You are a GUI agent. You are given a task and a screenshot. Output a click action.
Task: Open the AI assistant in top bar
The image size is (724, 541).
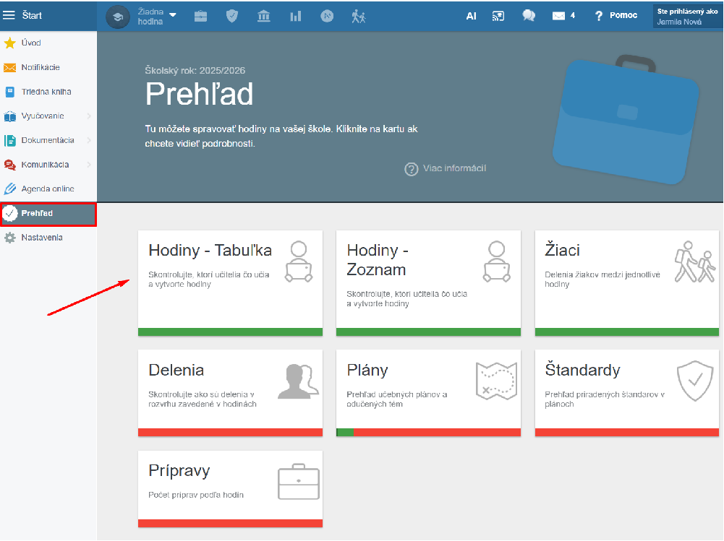(471, 16)
